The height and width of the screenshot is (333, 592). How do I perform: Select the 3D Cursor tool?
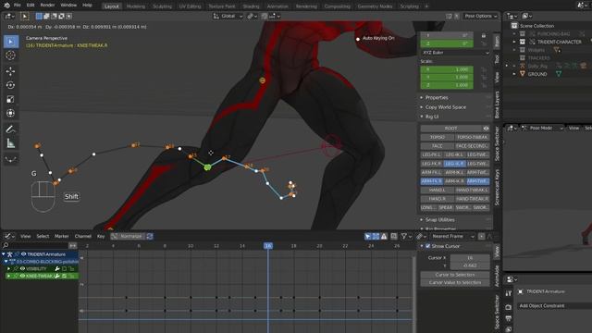point(10,55)
